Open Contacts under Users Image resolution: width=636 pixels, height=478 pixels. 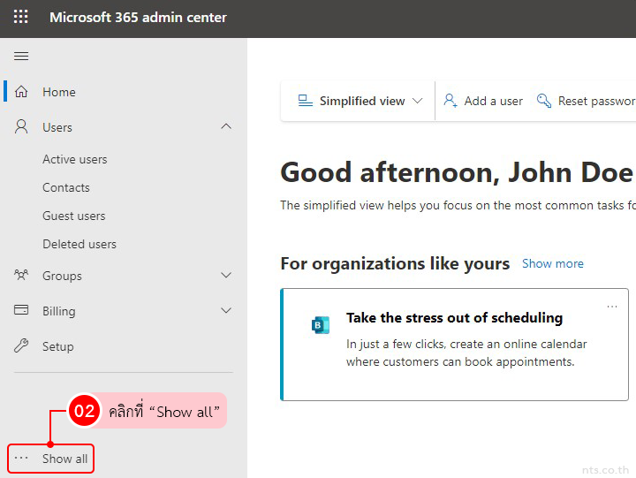coord(66,188)
